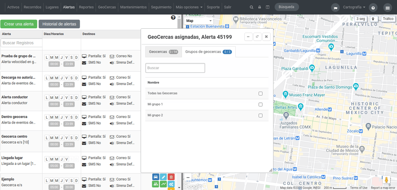Pop out the GeoCercas asignadas dialog
397x190 pixels.
[x=257, y=37]
